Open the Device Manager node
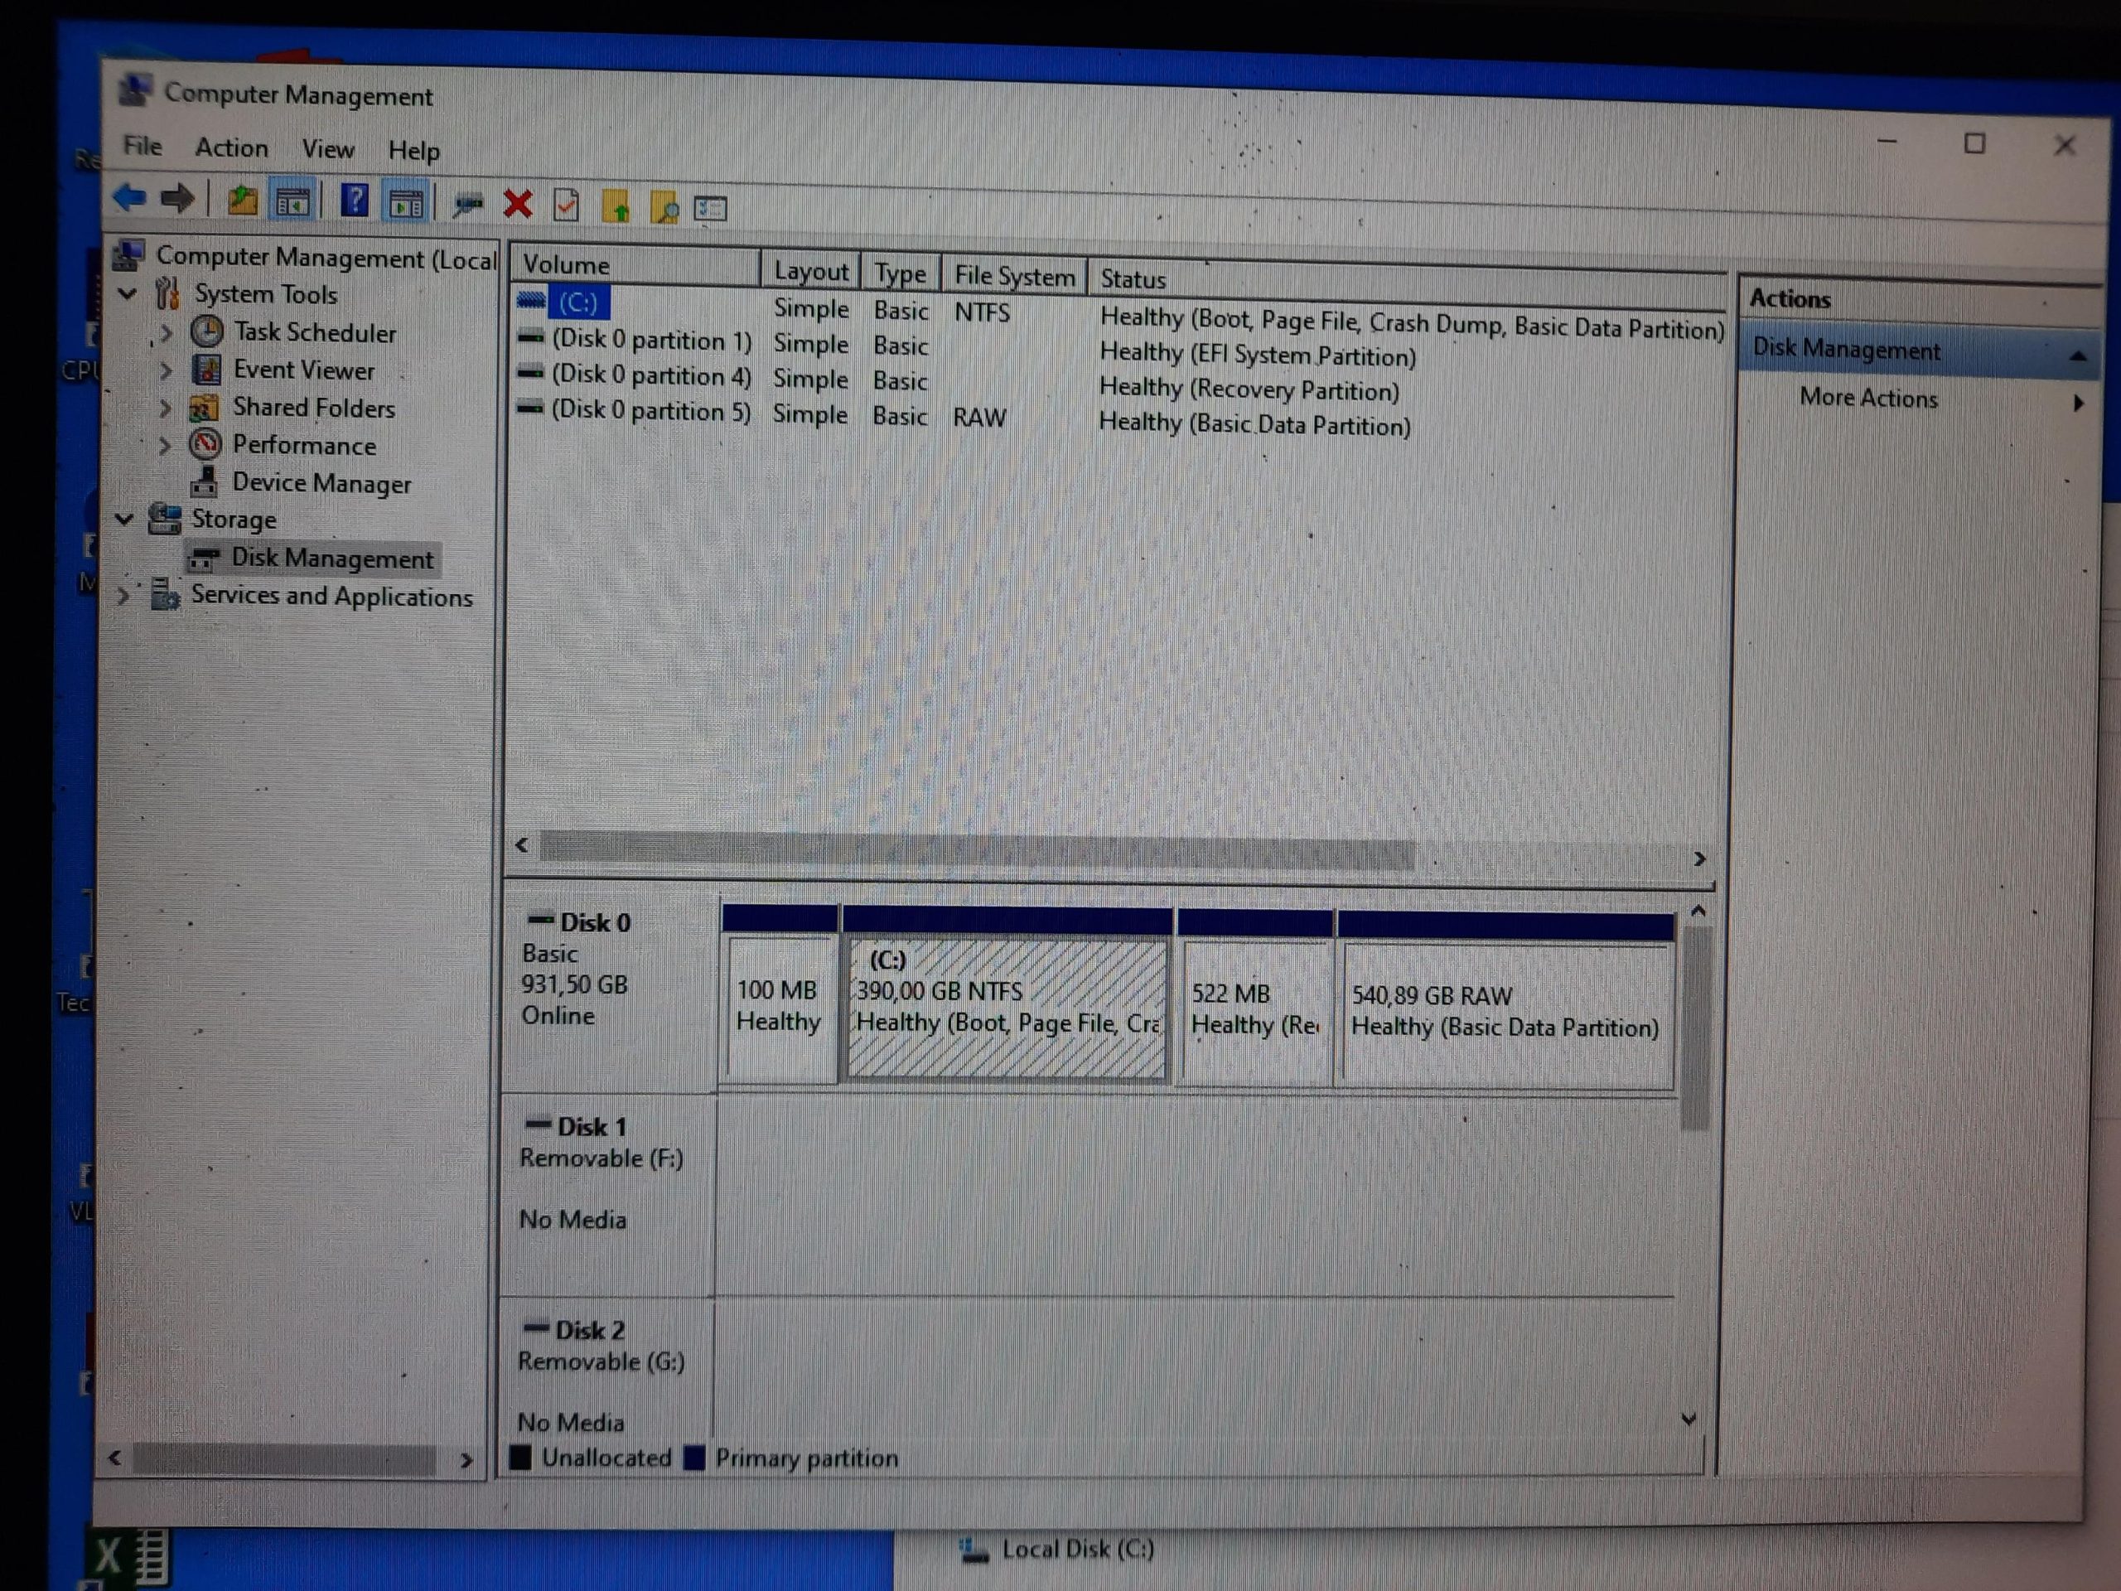This screenshot has height=1591, width=2121. click(321, 483)
